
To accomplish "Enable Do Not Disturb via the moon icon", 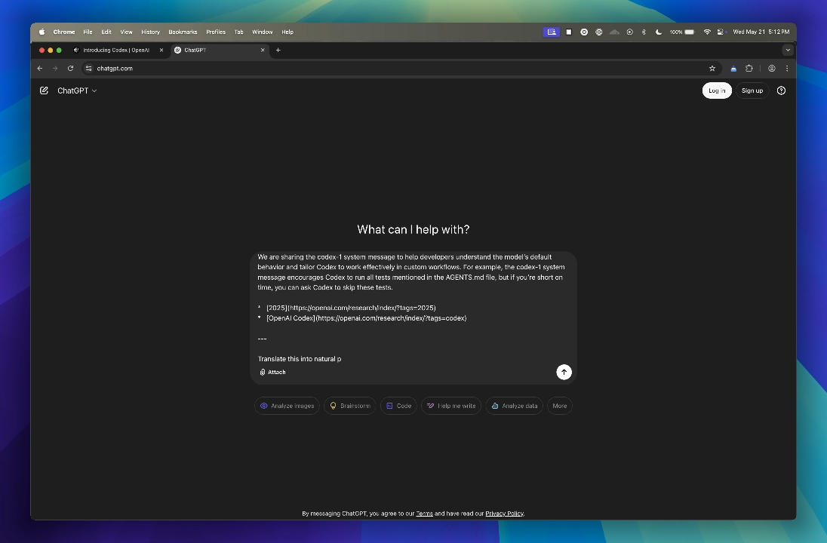I will coord(657,32).
